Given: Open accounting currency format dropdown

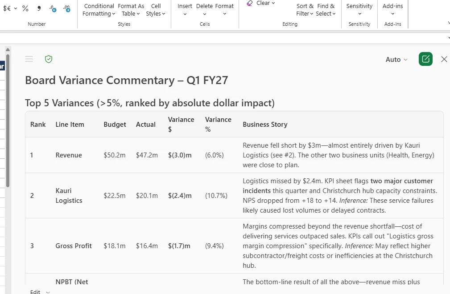Looking at the screenshot, I should click(x=16, y=8).
